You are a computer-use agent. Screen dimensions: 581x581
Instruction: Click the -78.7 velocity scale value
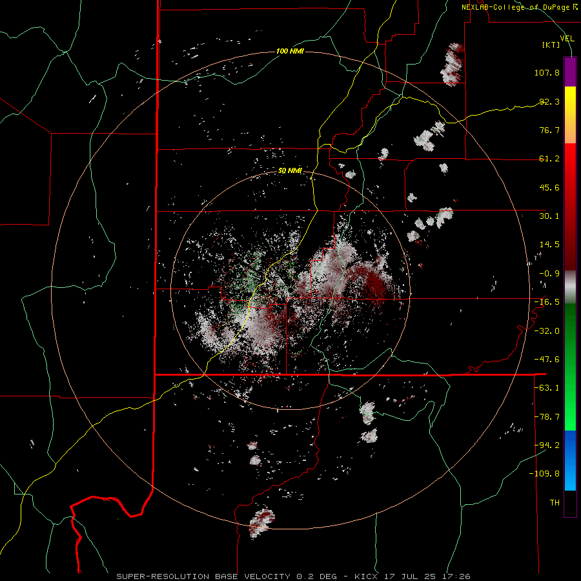547,417
